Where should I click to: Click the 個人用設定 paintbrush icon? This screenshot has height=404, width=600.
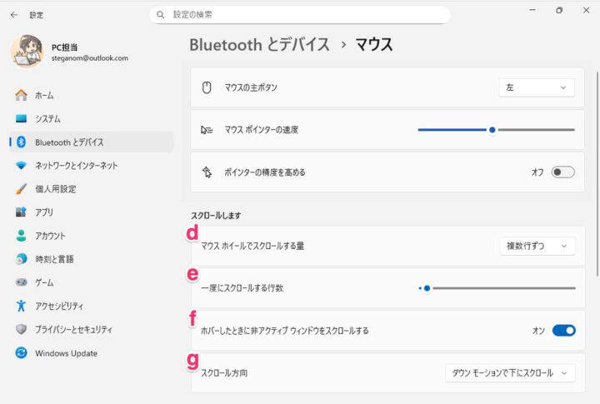[22, 189]
